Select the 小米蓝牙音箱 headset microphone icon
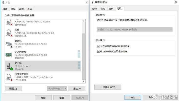The width and height of the screenshot is (179, 101). (9, 77)
